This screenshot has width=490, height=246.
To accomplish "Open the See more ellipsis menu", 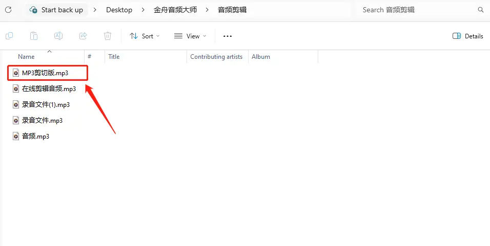I will coord(228,36).
